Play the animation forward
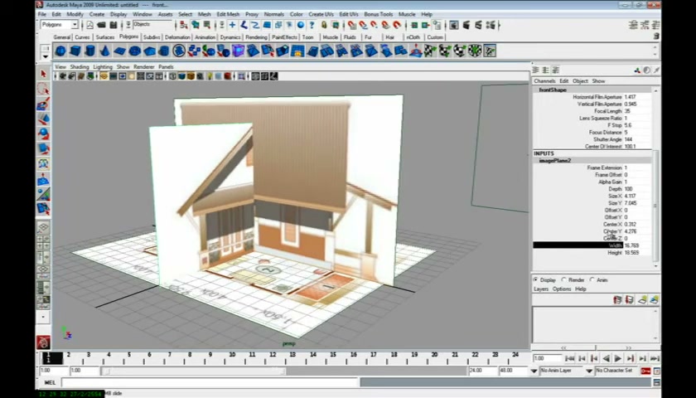696x398 pixels. [618, 358]
